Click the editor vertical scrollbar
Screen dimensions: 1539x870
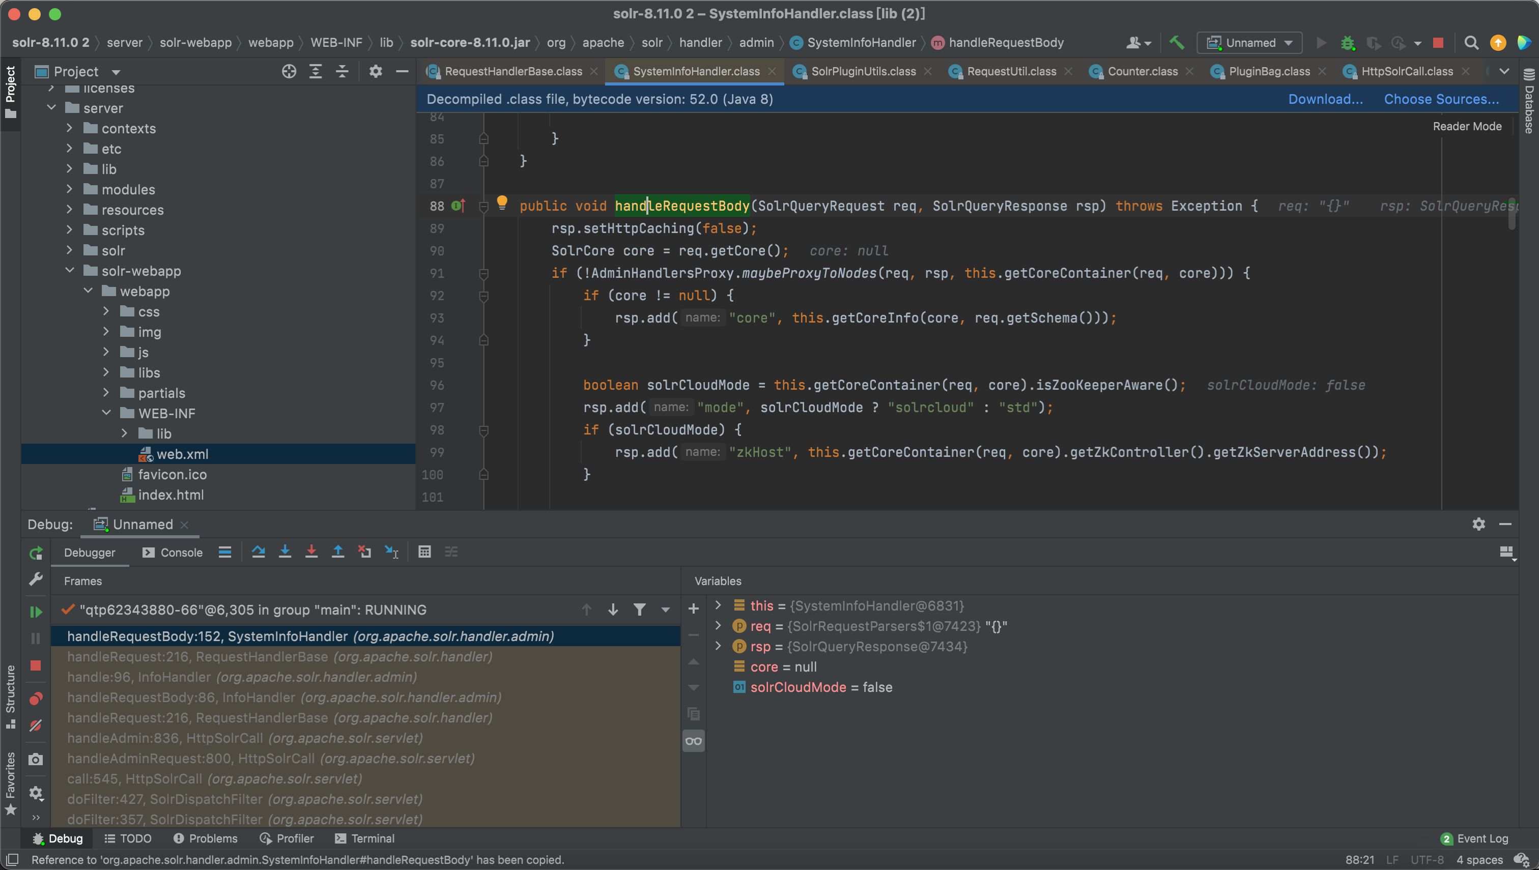(1512, 214)
